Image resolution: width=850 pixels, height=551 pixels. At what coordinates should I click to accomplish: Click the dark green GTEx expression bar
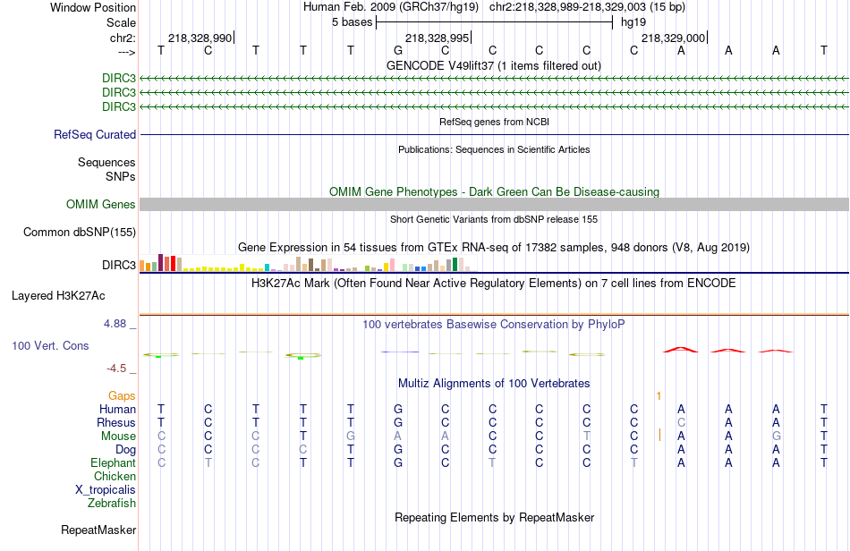[455, 265]
